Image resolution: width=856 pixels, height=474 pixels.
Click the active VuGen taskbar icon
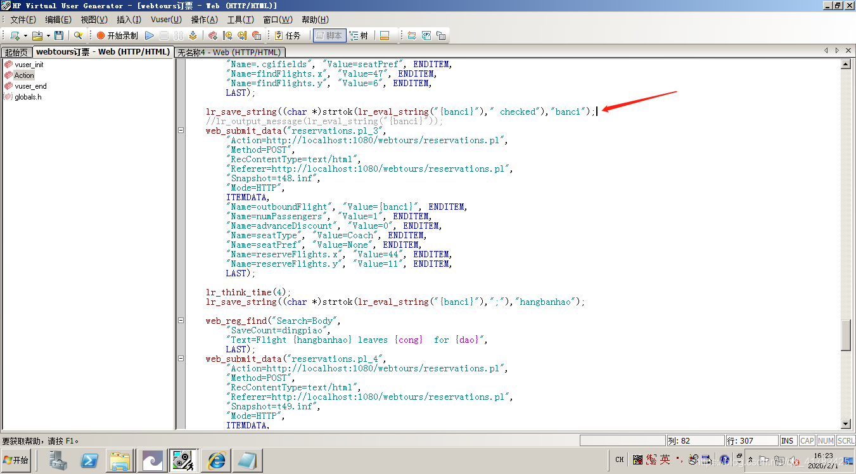pyautogui.click(x=184, y=460)
